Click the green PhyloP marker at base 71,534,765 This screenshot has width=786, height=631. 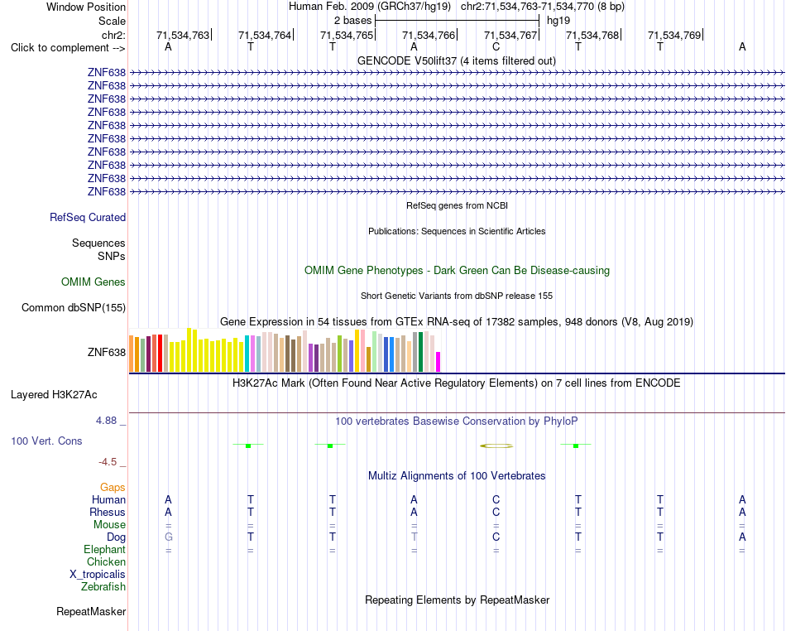click(330, 446)
